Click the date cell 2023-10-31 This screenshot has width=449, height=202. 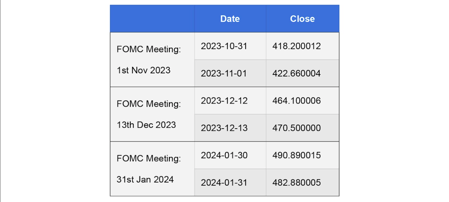coord(230,46)
